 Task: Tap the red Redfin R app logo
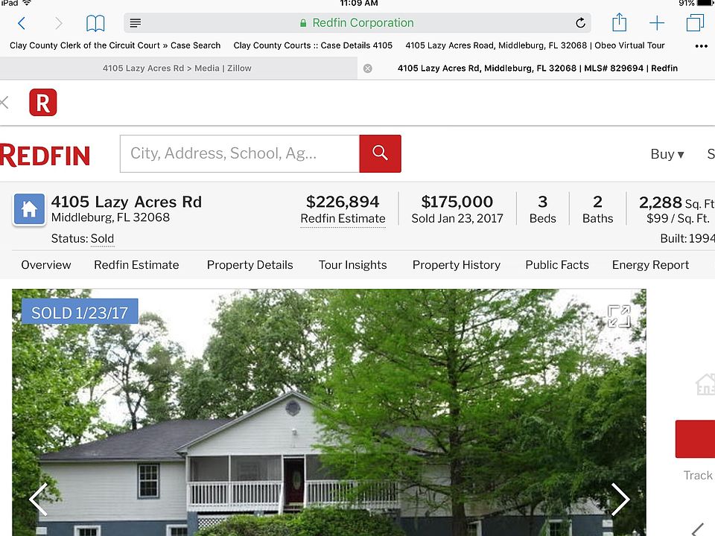[x=43, y=103]
